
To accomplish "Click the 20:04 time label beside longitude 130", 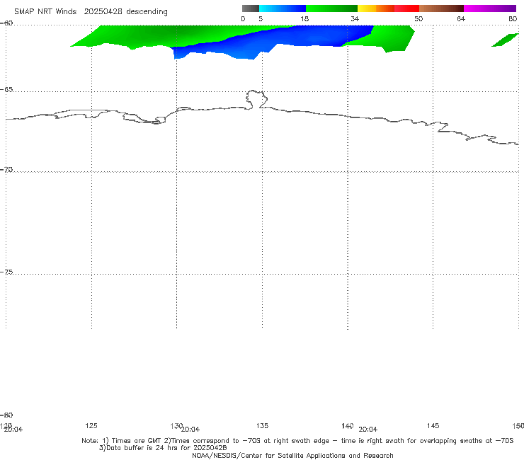I will (190, 430).
